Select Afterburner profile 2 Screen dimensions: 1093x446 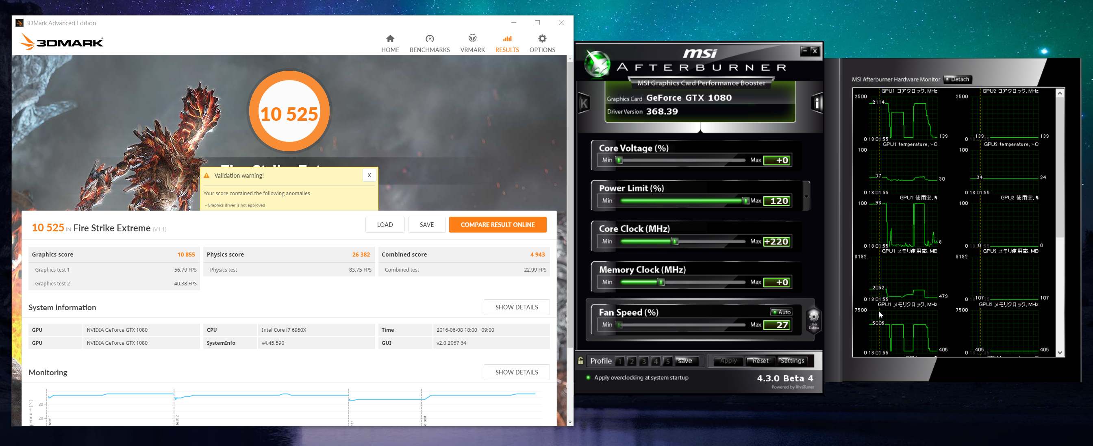[x=631, y=361]
